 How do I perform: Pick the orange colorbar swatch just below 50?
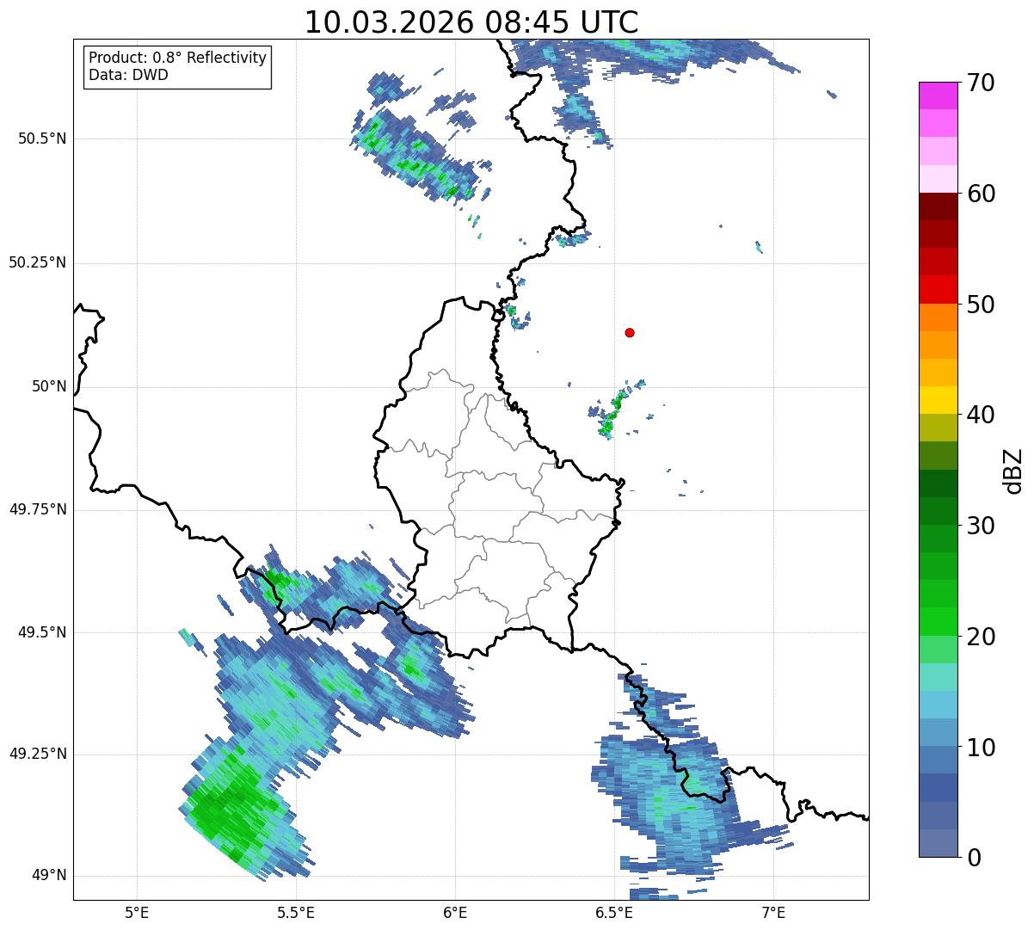point(939,317)
